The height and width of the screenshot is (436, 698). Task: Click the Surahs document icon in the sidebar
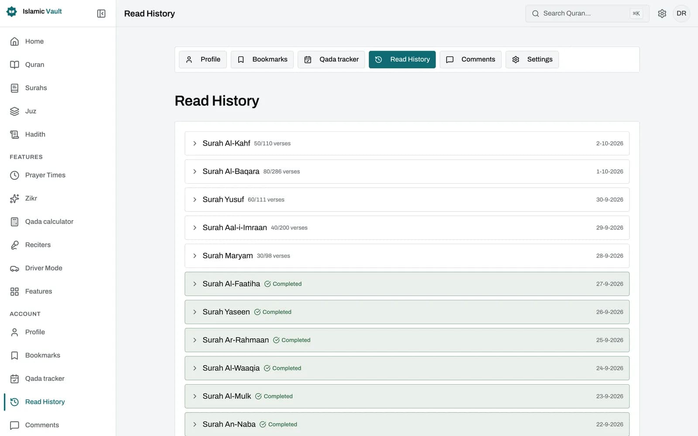[x=14, y=88]
